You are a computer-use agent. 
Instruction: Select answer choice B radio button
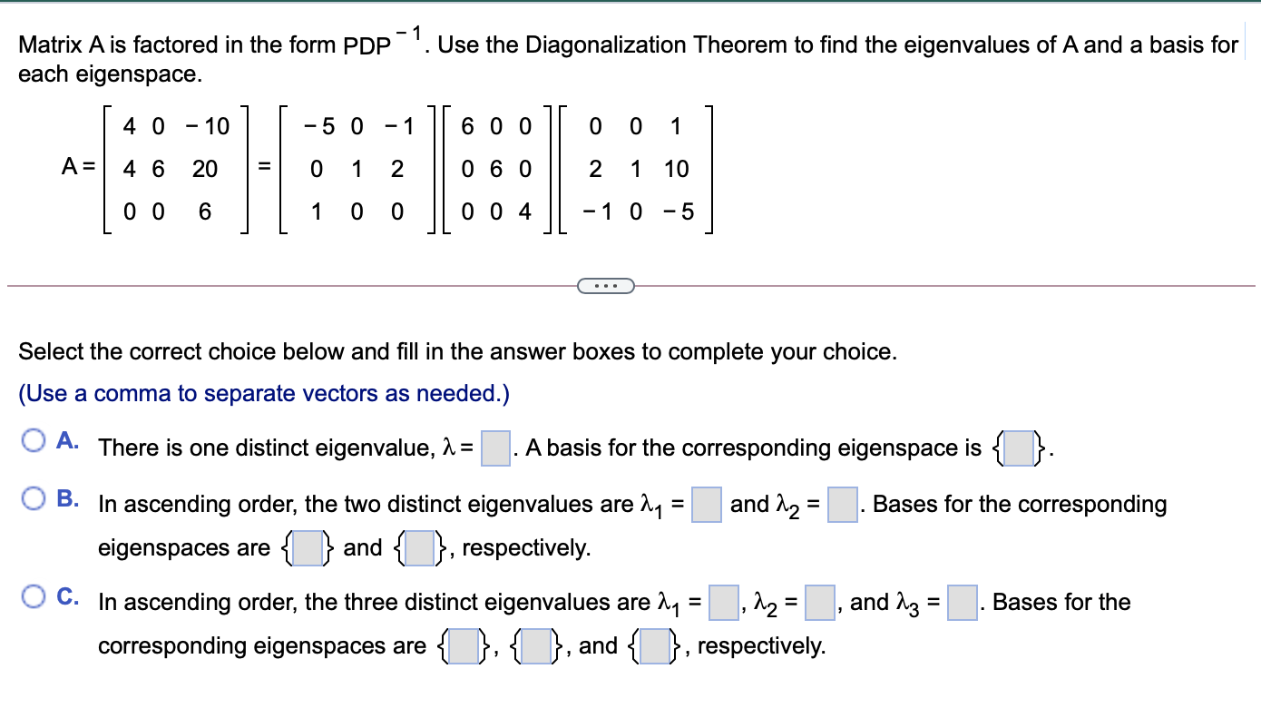[x=34, y=497]
